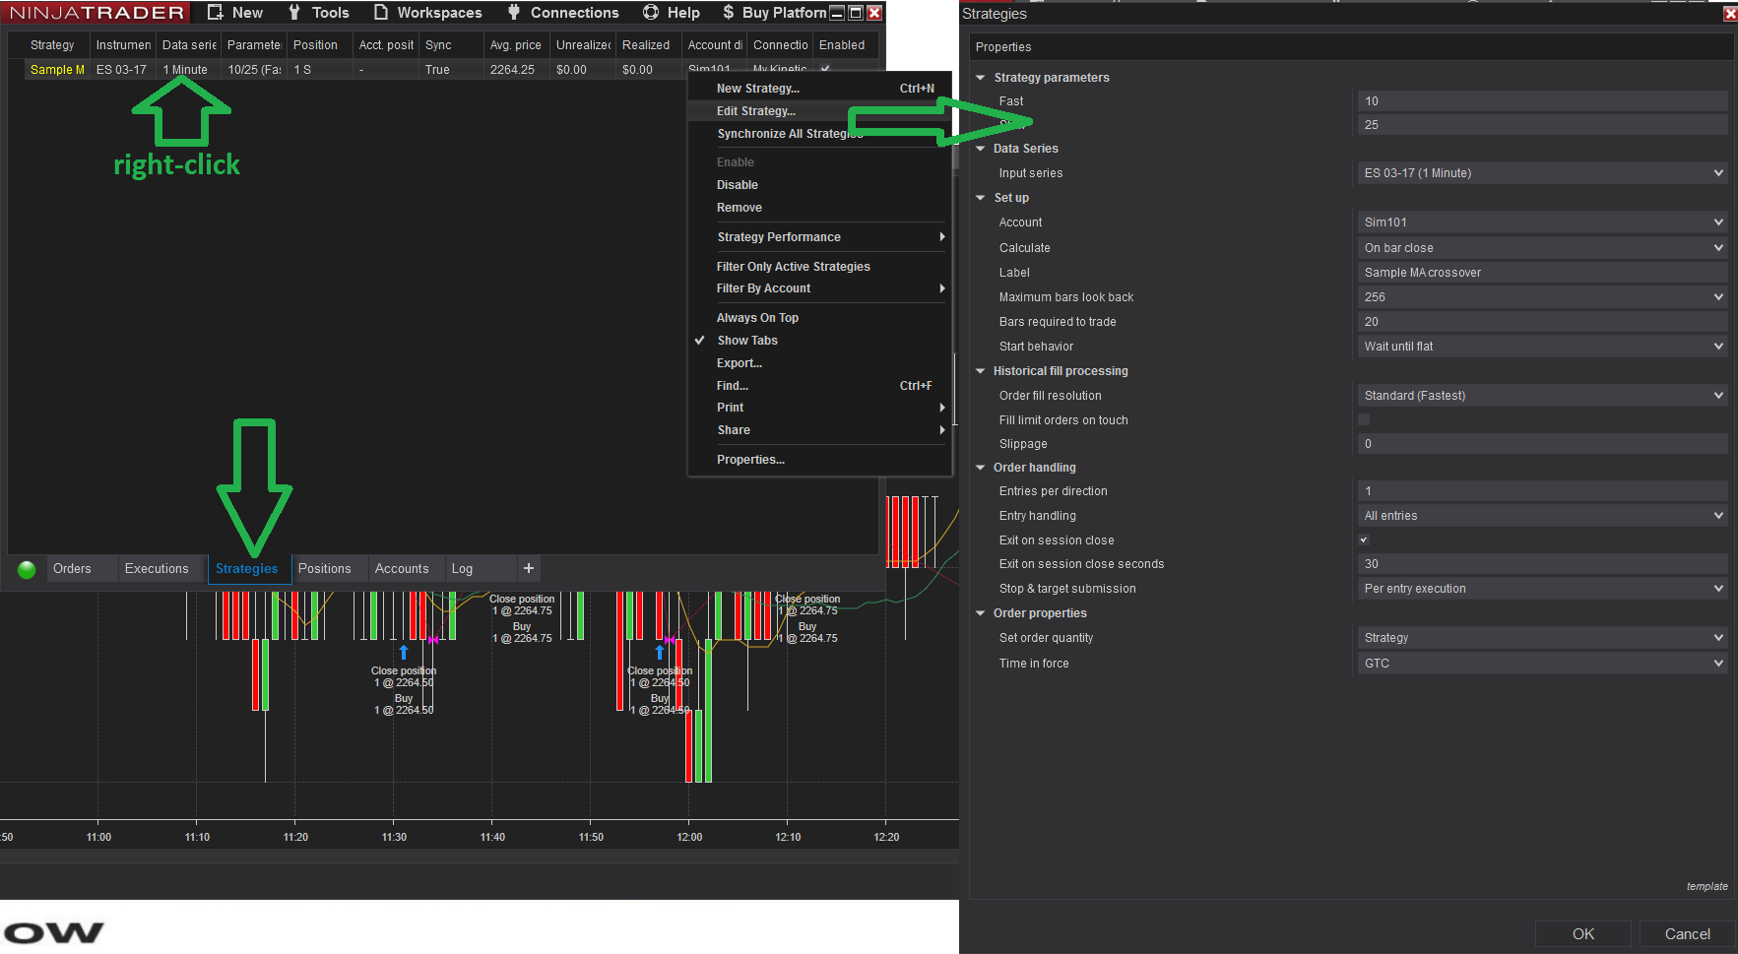Open the New menu in NinjaTrader

(235, 13)
